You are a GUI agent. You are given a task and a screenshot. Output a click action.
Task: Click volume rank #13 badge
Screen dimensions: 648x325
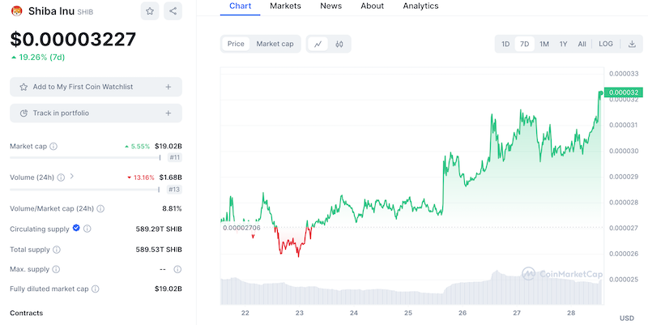[175, 190]
